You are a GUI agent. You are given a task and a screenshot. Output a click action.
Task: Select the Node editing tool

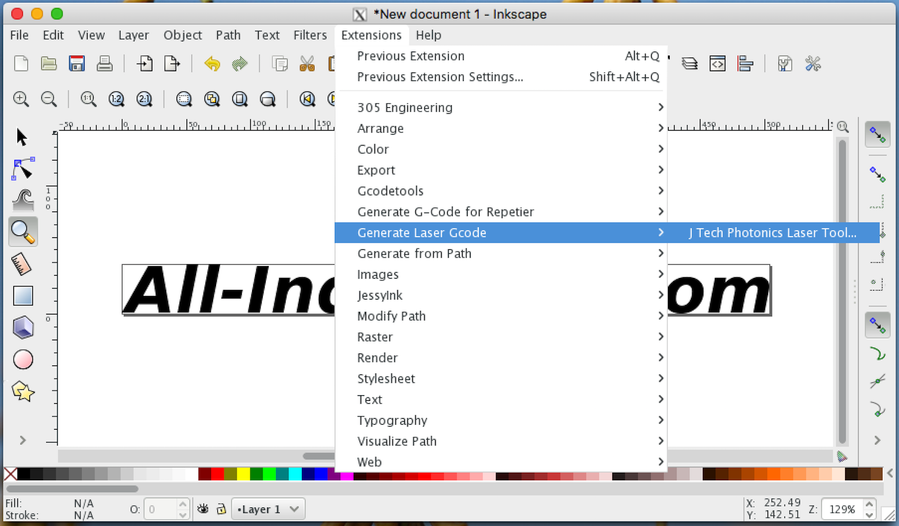[23, 169]
